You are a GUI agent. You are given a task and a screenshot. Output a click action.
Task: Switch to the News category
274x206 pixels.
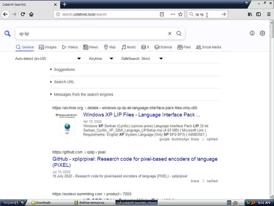[90, 47]
